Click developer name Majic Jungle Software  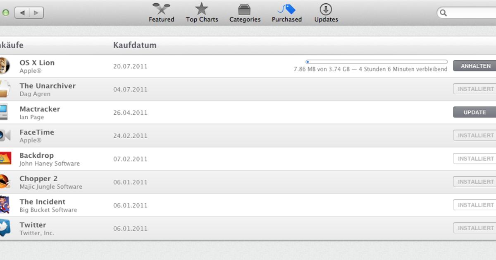click(x=50, y=187)
